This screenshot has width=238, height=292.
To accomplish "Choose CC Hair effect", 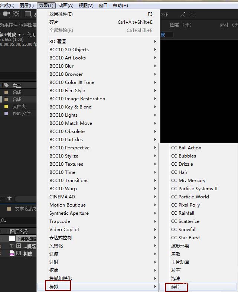I will pos(198,172).
